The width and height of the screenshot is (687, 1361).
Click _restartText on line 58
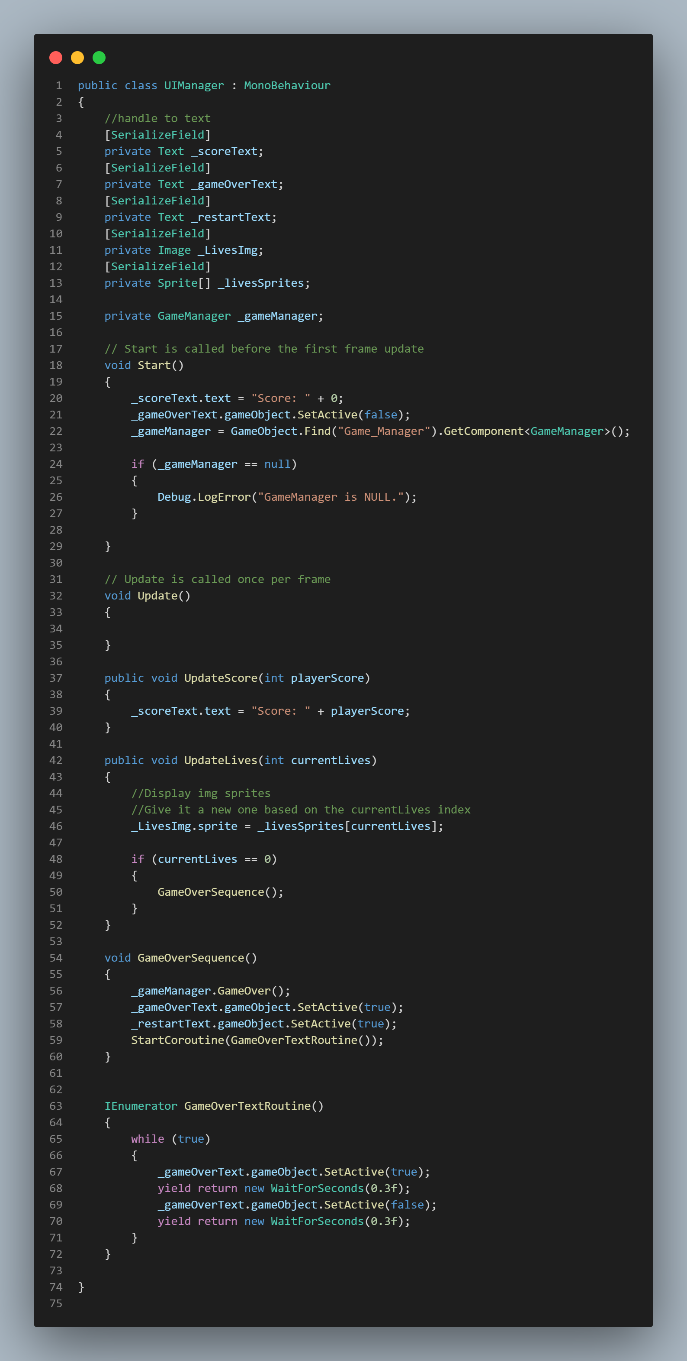pos(170,1024)
